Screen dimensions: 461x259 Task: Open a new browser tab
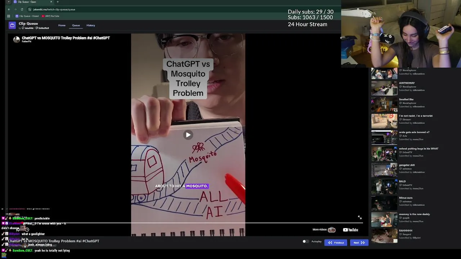(58, 2)
